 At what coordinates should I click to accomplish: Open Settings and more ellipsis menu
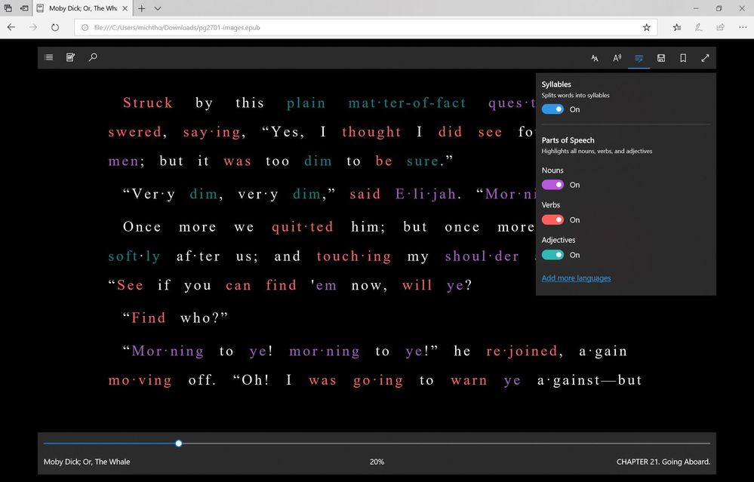click(x=743, y=27)
